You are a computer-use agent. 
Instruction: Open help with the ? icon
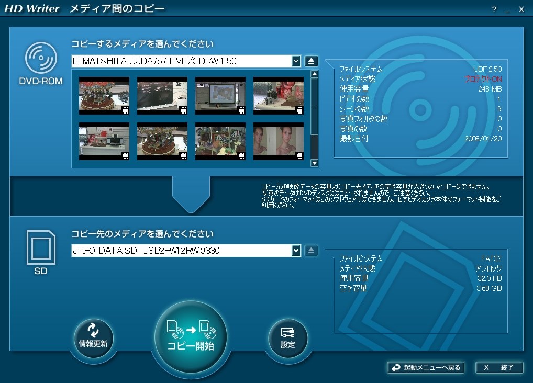click(x=494, y=9)
